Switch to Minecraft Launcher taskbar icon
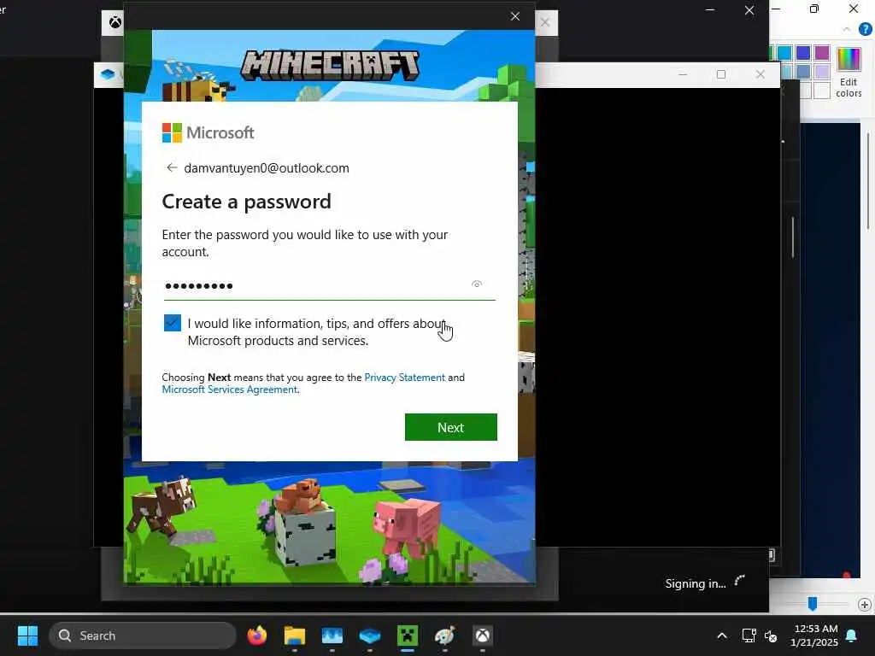The height and width of the screenshot is (656, 875). click(x=408, y=635)
